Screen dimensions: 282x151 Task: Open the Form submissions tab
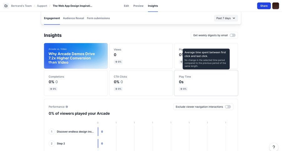coord(98,18)
